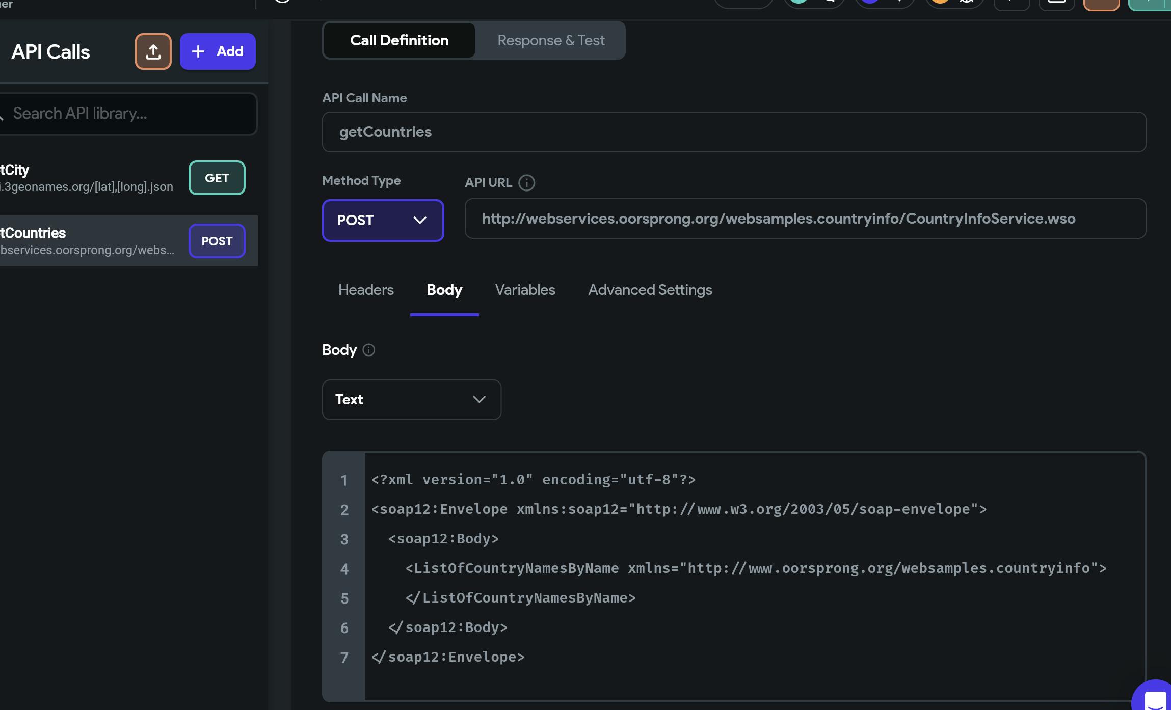This screenshot has height=710, width=1171.
Task: Click into the API URL input field
Action: [x=805, y=219]
